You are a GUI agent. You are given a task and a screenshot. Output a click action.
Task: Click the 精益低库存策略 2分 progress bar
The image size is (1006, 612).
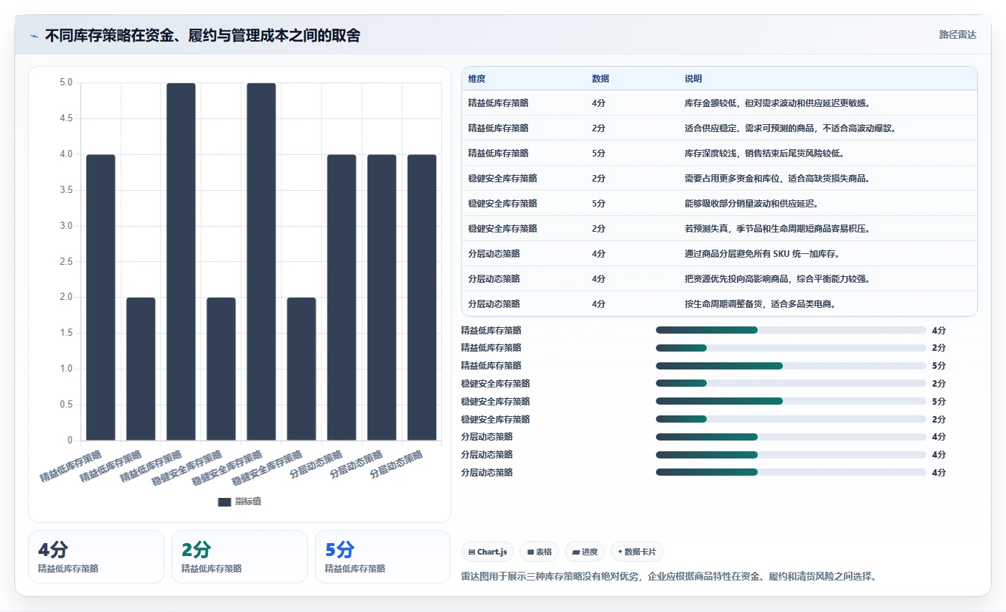(x=791, y=348)
